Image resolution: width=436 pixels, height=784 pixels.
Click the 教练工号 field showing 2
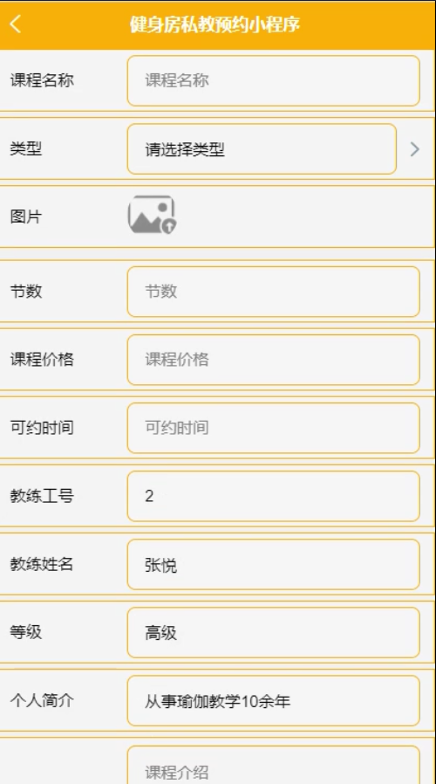click(x=273, y=496)
